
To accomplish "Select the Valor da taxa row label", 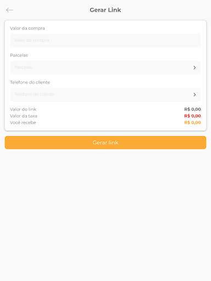I will click(24, 116).
